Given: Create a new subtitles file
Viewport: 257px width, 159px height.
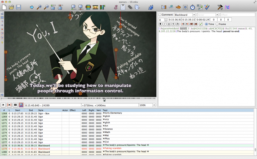Looking at the screenshot, I should pyautogui.click(x=4, y=7).
